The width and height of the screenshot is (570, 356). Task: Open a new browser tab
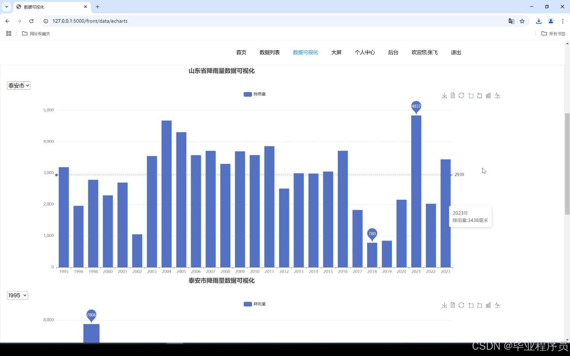coord(97,7)
